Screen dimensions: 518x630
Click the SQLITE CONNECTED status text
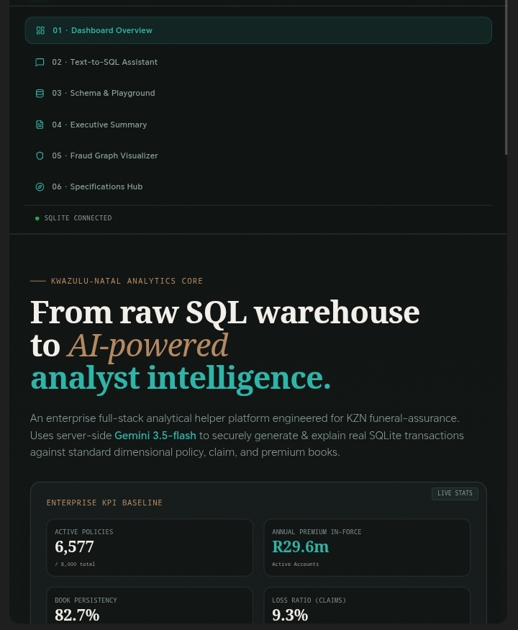coord(78,218)
